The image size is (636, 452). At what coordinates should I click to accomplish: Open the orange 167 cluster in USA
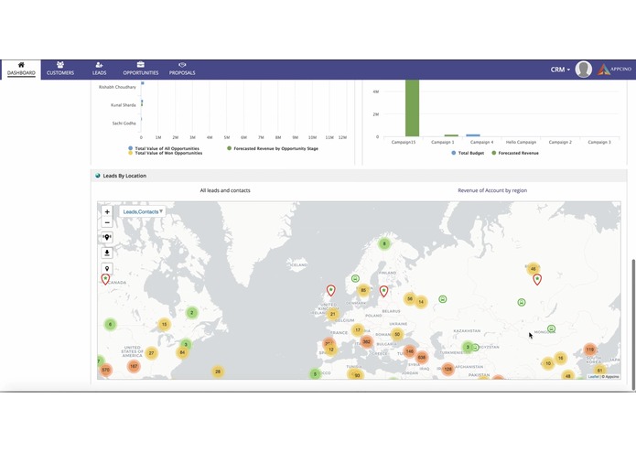pyautogui.click(x=134, y=366)
